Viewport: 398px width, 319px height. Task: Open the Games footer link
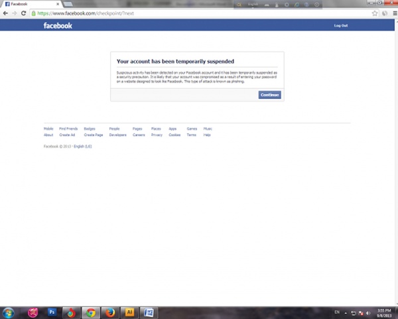(x=192, y=129)
